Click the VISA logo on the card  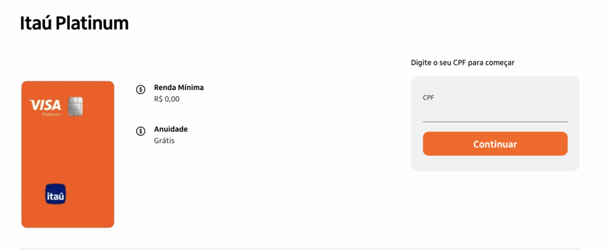pos(45,105)
